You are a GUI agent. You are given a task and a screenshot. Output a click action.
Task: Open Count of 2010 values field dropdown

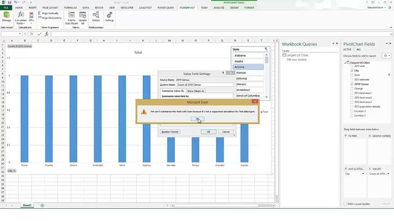[388, 174]
